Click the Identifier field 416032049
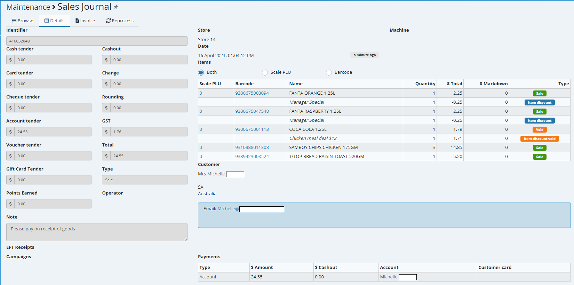574x285 pixels. coord(97,41)
